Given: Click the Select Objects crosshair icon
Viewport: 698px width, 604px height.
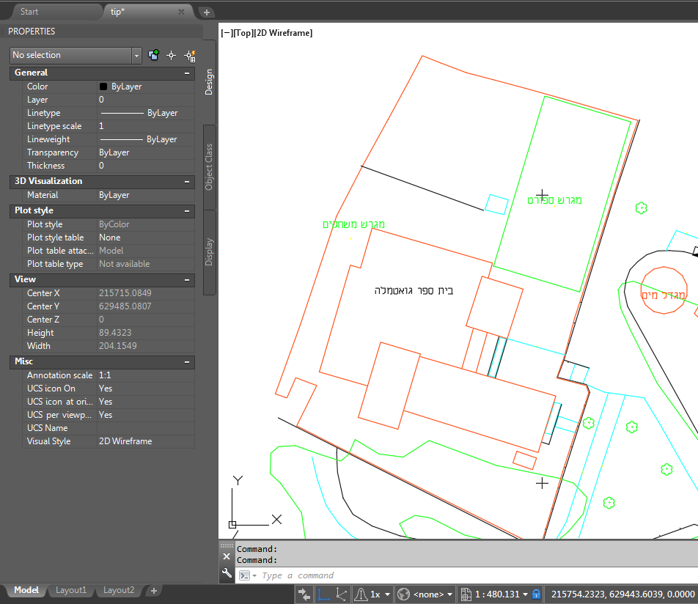Looking at the screenshot, I should click(x=172, y=55).
